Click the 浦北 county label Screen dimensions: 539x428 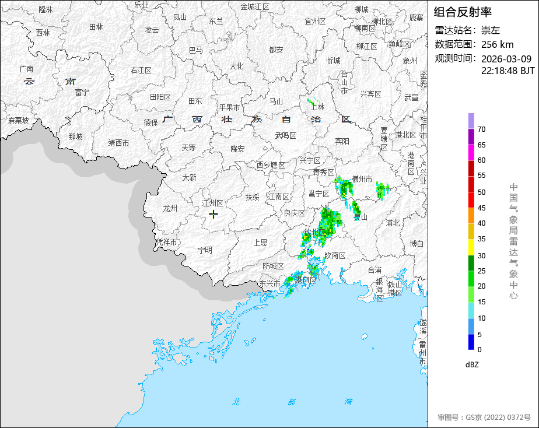coord(393,223)
